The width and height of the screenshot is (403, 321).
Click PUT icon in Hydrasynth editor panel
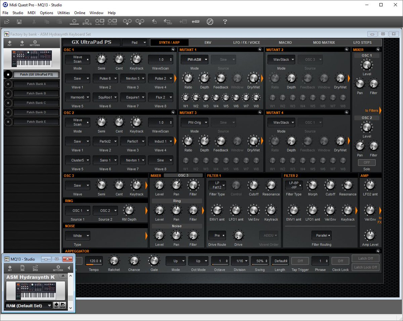pyautogui.click(x=10, y=43)
